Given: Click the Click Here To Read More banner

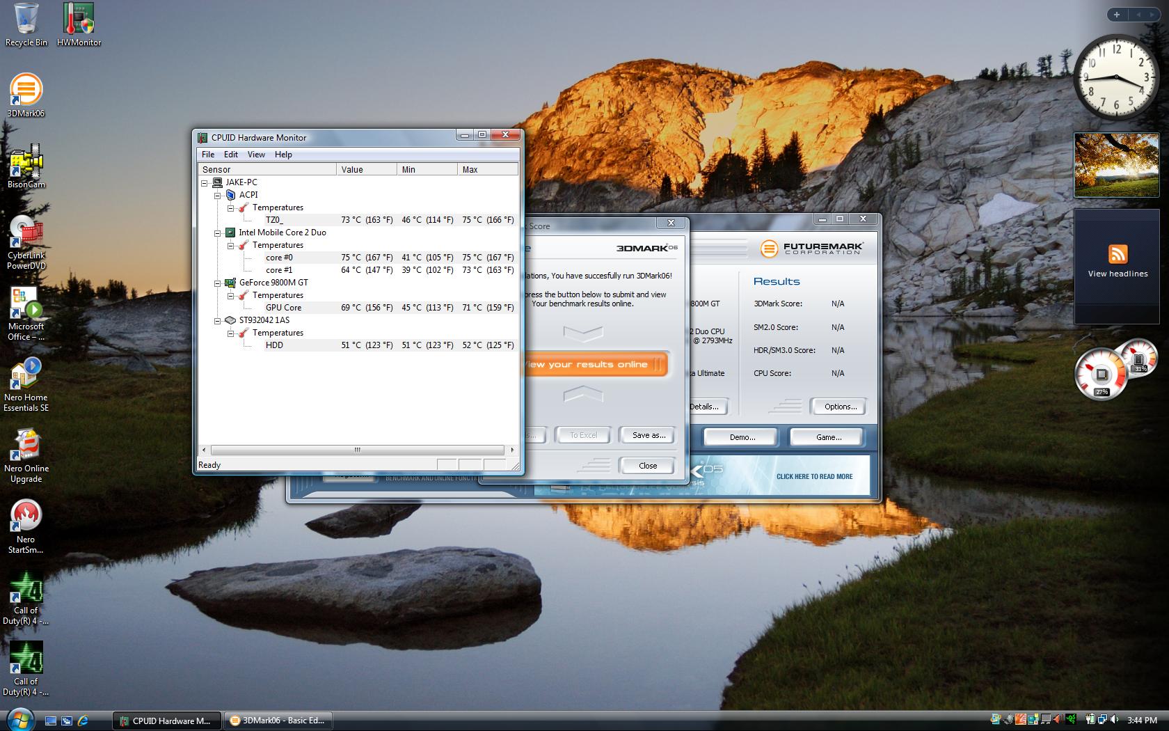Looking at the screenshot, I should (814, 477).
